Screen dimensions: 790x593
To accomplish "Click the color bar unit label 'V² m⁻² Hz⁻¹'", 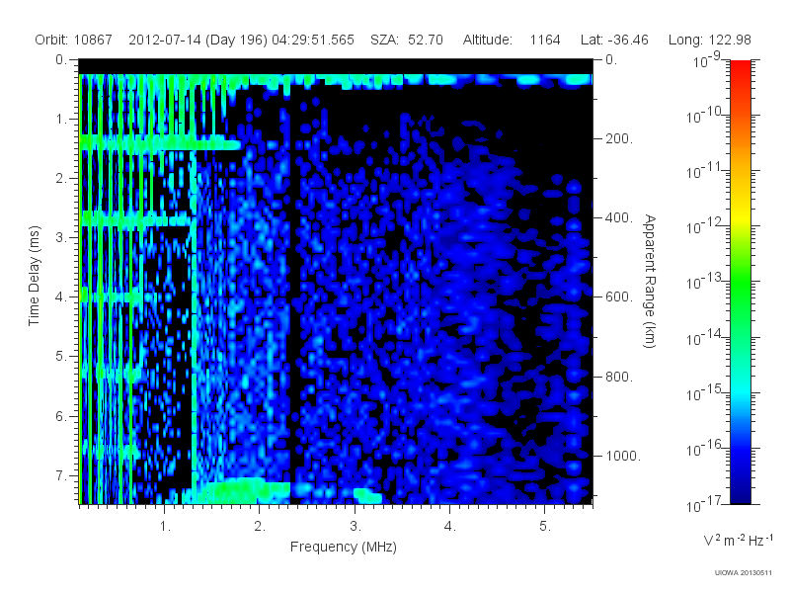I will coord(738,540).
